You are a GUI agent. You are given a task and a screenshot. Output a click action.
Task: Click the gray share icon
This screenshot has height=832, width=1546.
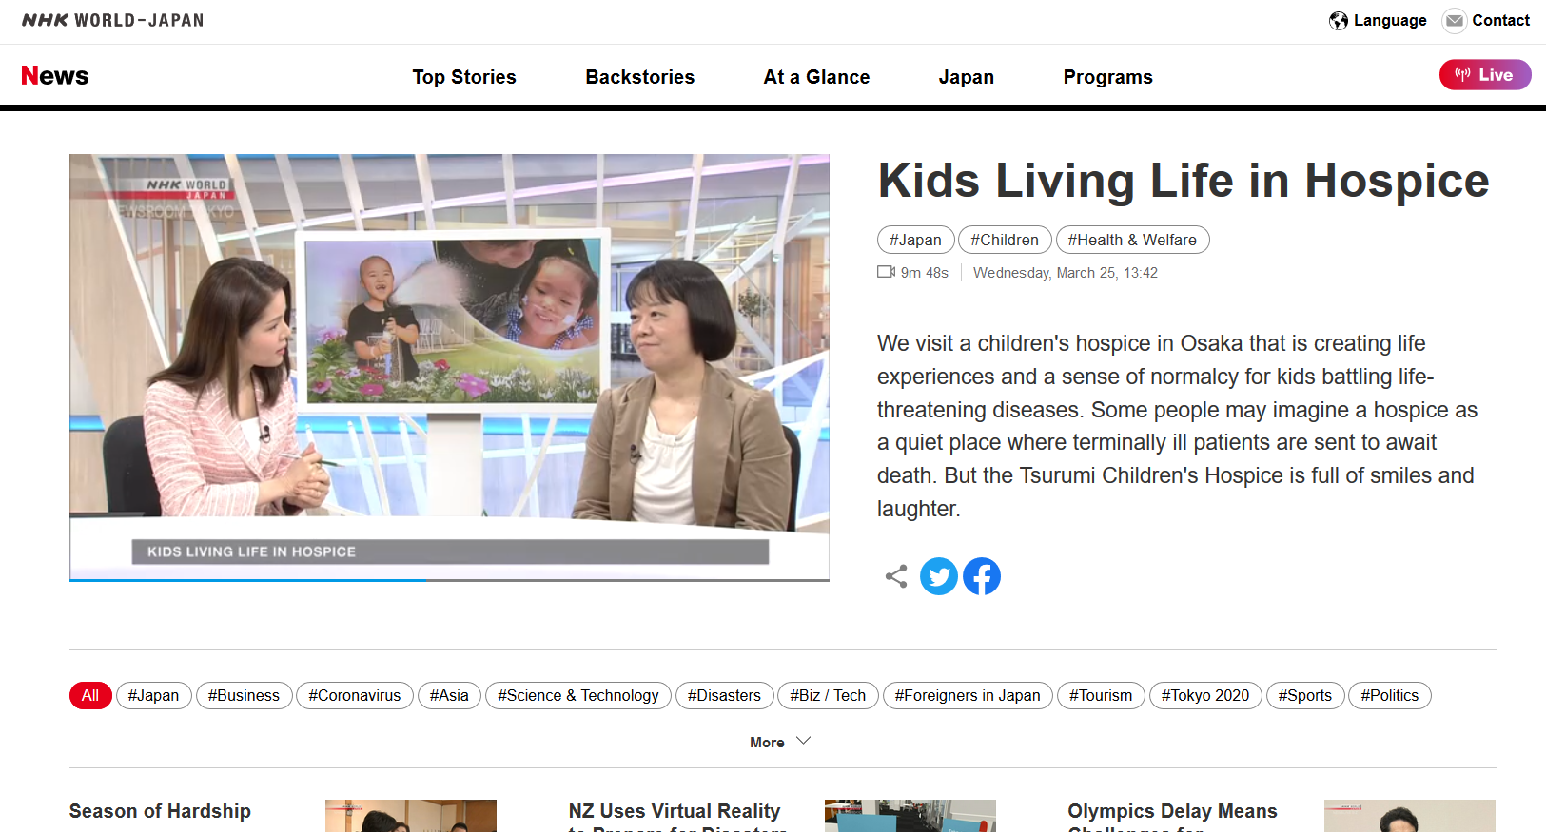tap(896, 576)
